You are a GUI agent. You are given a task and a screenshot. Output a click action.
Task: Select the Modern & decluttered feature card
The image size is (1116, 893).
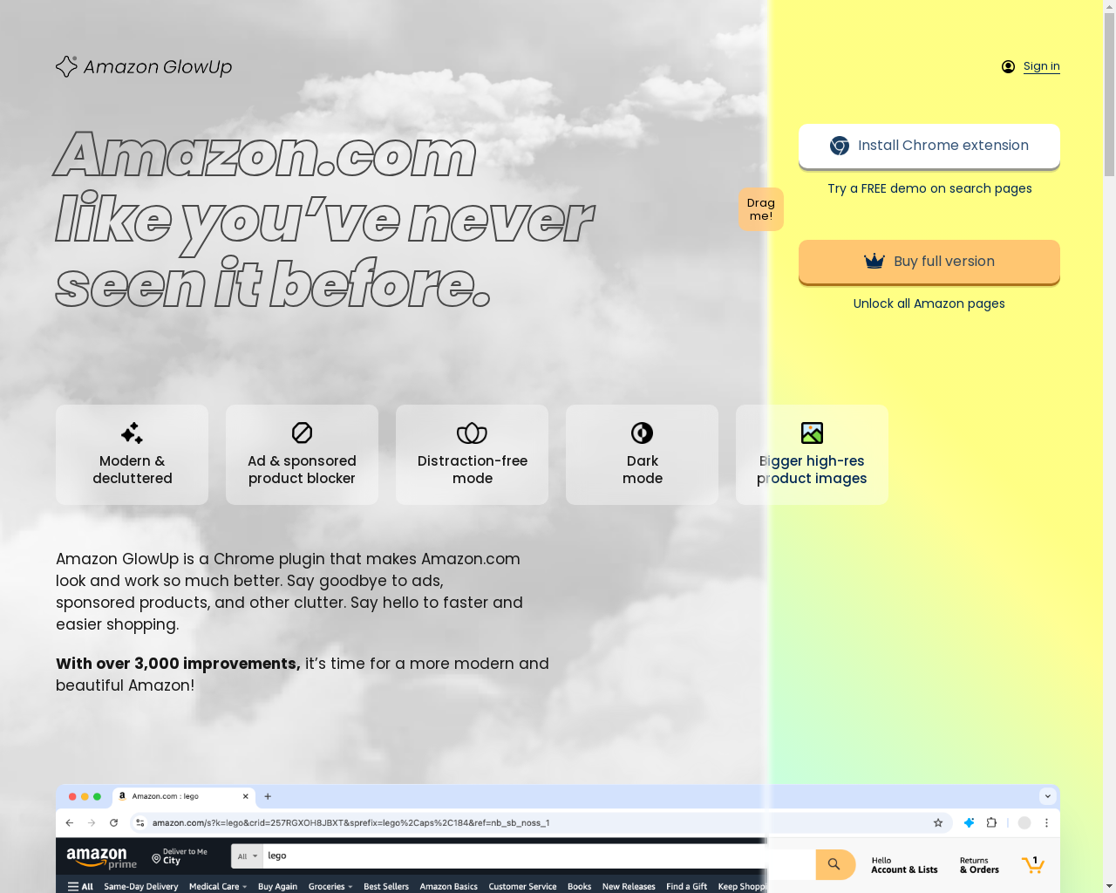click(132, 454)
